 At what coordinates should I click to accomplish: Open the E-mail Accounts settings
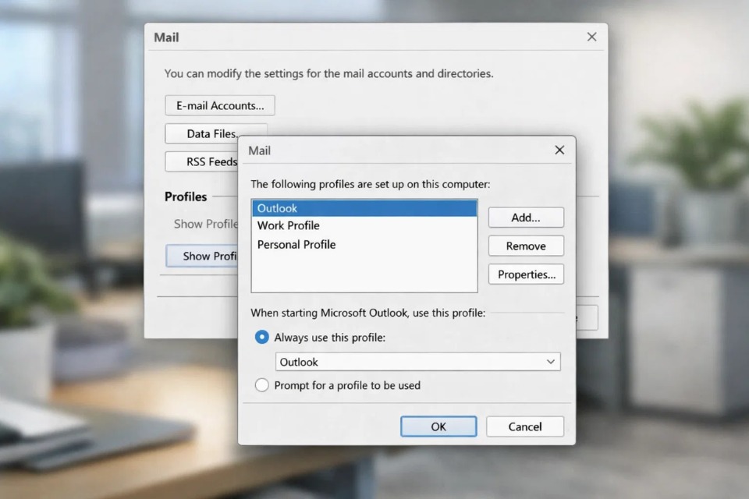click(x=219, y=105)
